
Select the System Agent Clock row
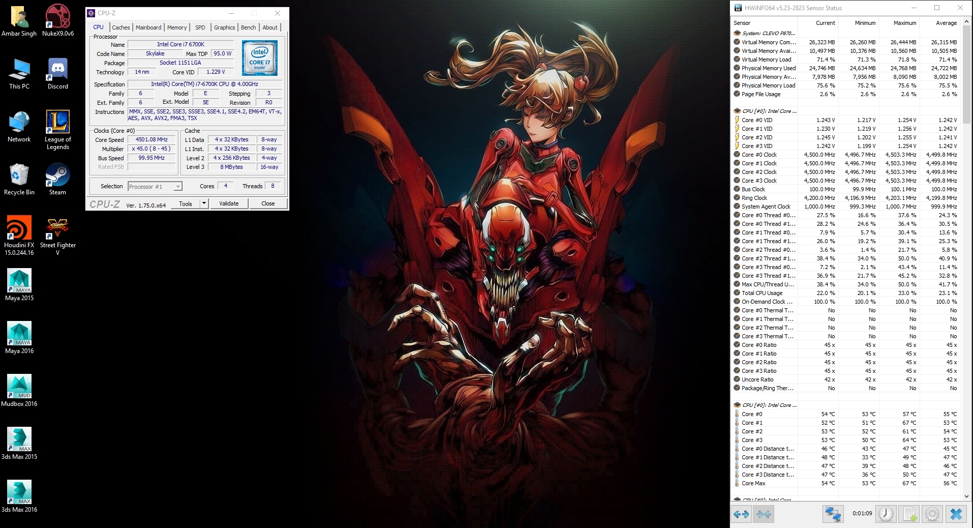click(x=846, y=207)
